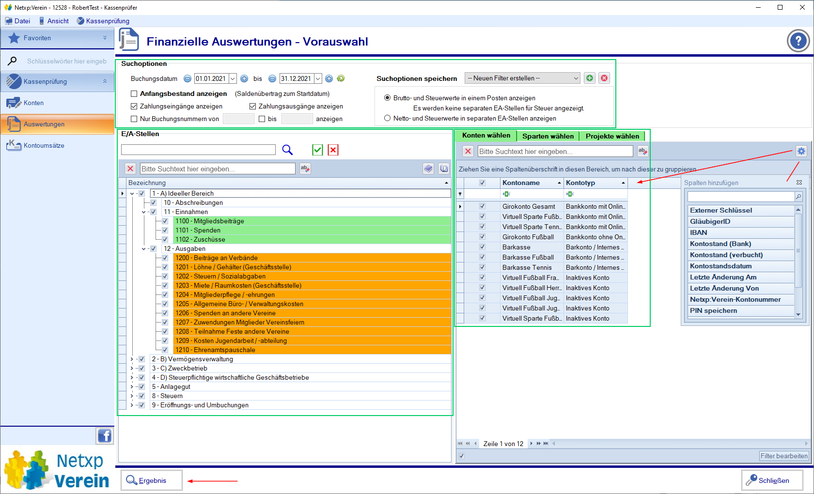814x494 pixels.
Task: Open the Facebook icon in sidebar
Action: point(105,436)
